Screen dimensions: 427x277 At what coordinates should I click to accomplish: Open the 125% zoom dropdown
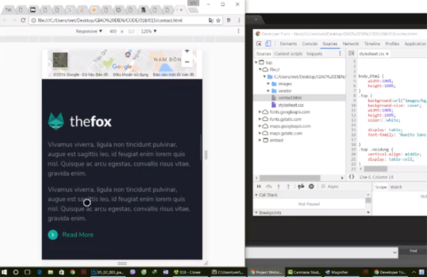point(148,31)
